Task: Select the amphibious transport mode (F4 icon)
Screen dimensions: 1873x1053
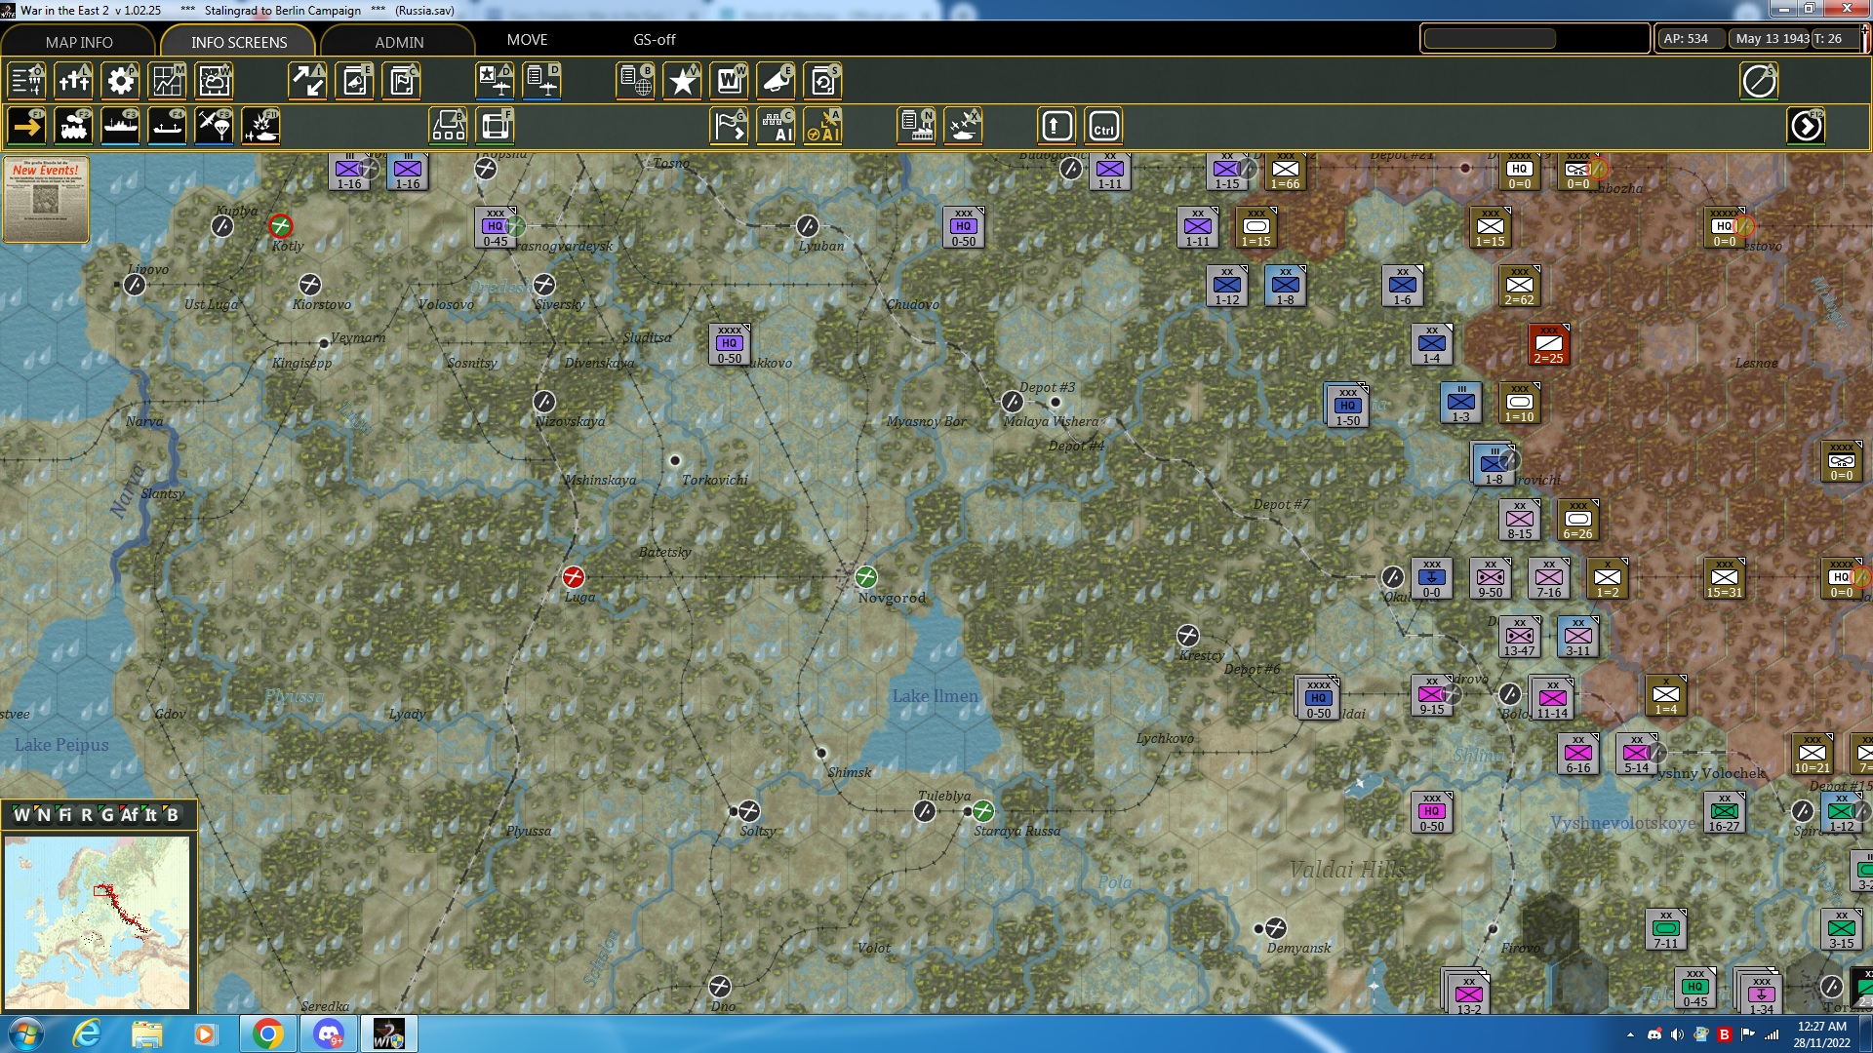Action: click(167, 127)
